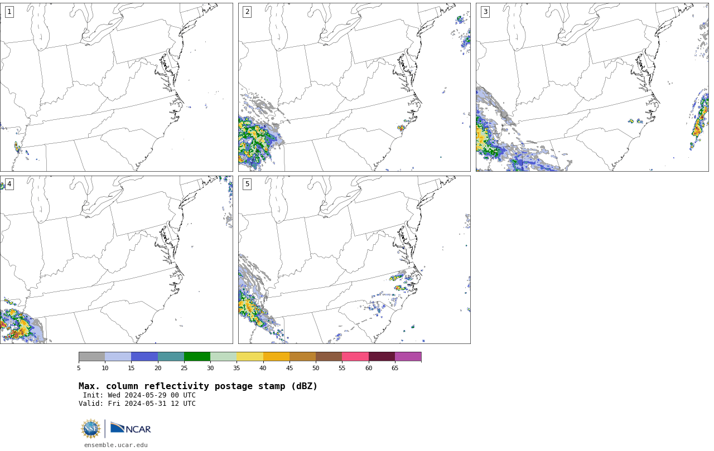Select the yellow 35-40 dBZ swatch

coord(250,357)
